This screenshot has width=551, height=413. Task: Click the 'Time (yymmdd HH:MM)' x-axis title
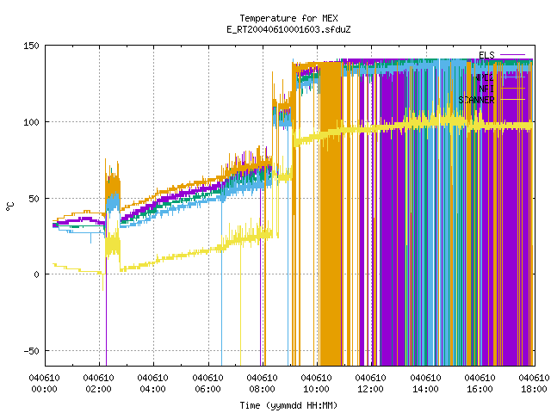pyautogui.click(x=288, y=405)
